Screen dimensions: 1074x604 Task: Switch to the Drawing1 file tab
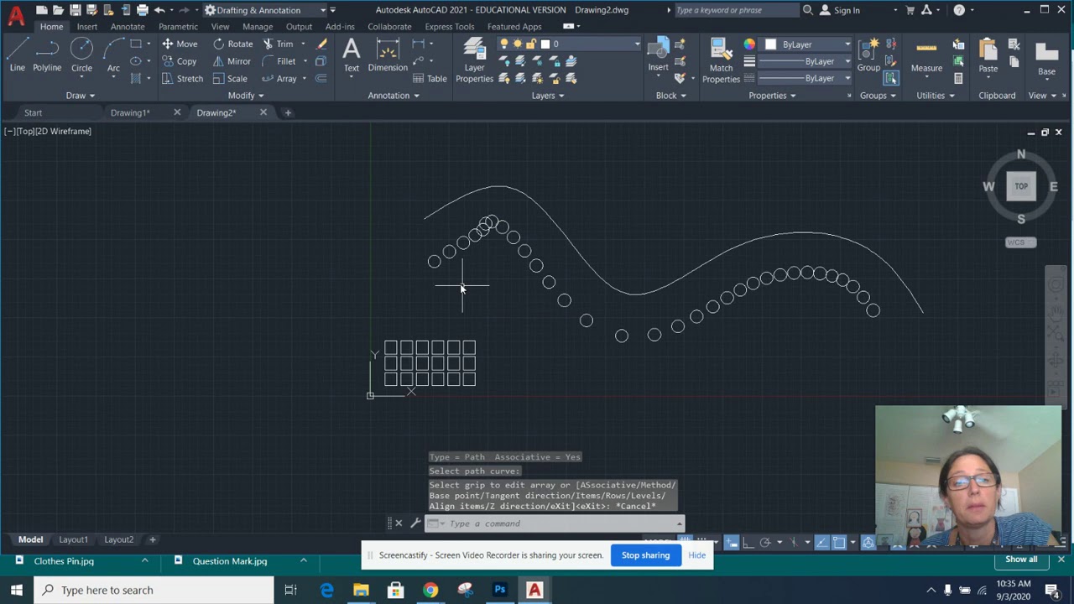(130, 112)
